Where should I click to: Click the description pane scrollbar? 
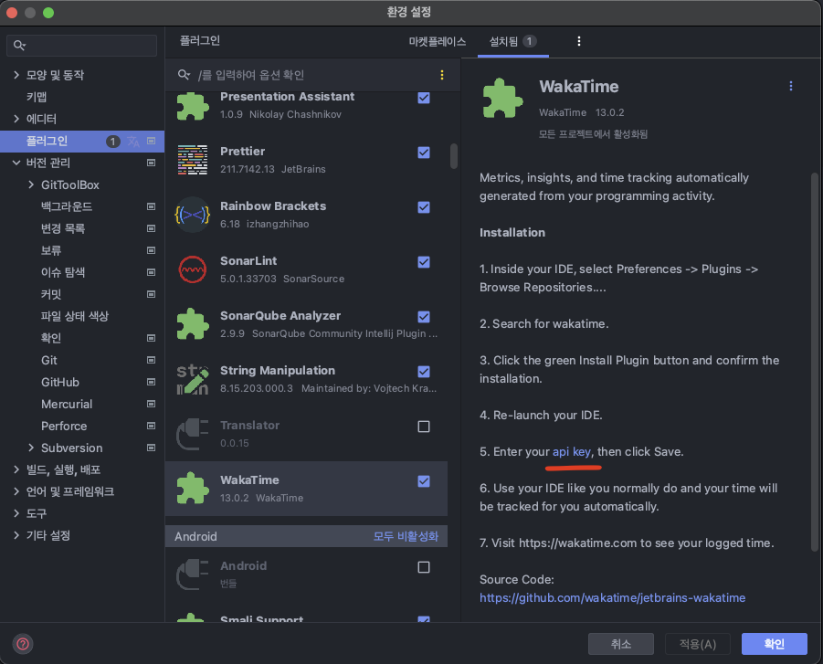coord(814,363)
